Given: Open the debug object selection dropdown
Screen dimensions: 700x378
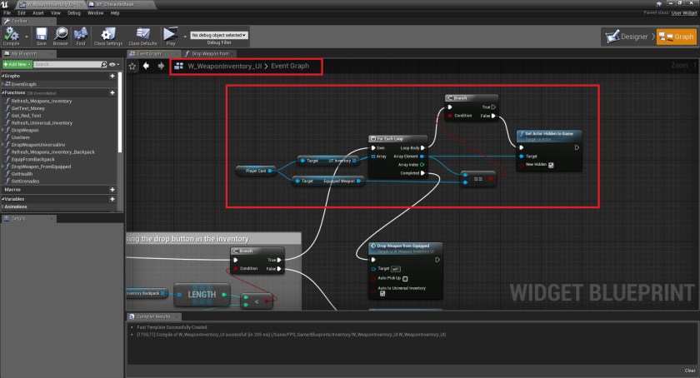Looking at the screenshot, I should click(x=220, y=35).
